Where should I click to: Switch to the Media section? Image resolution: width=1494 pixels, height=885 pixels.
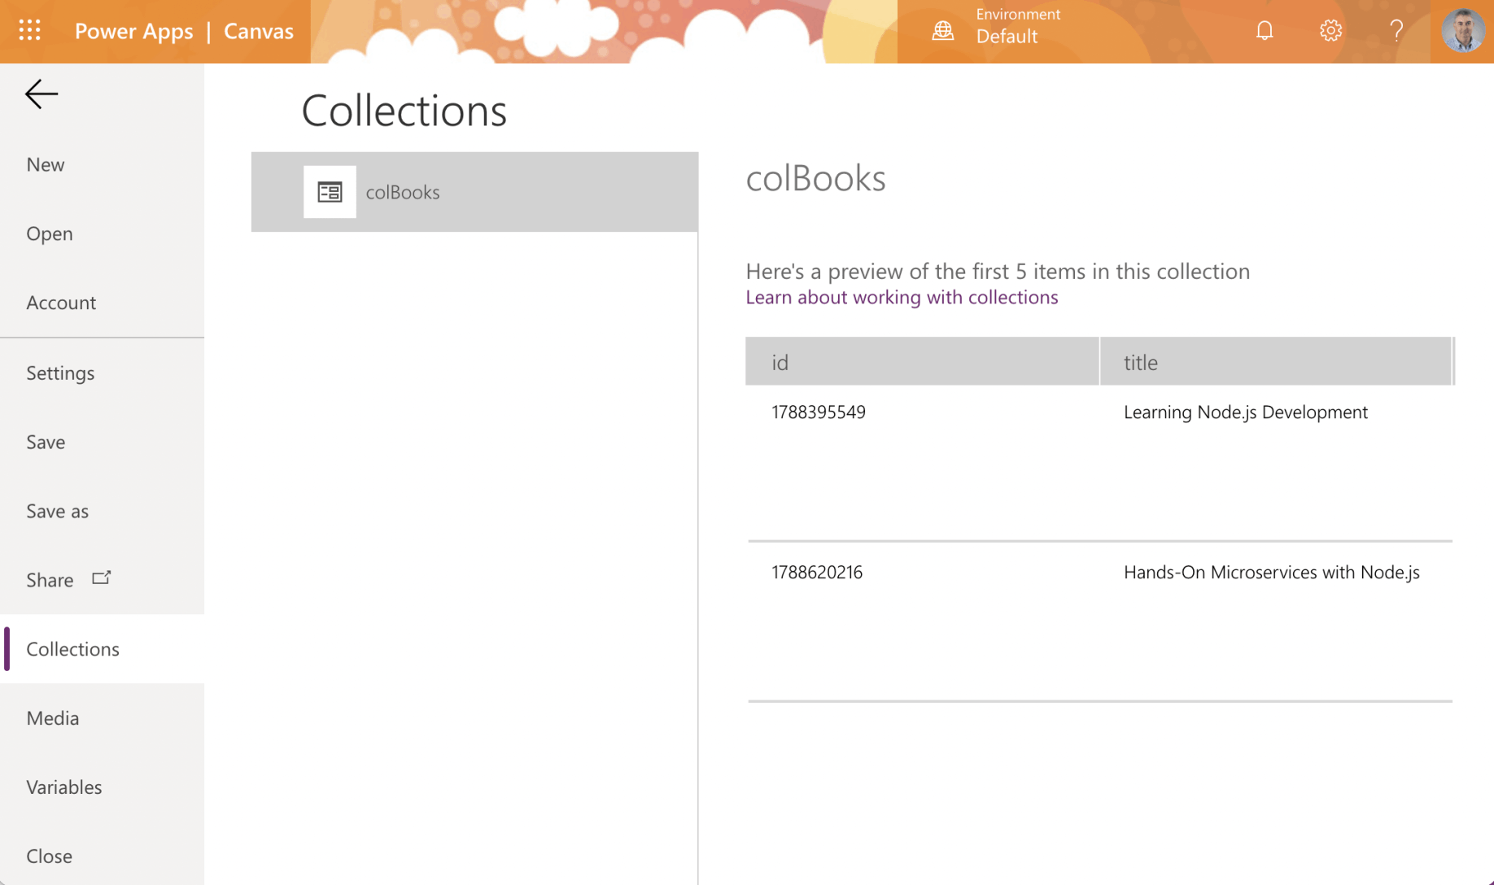click(53, 718)
